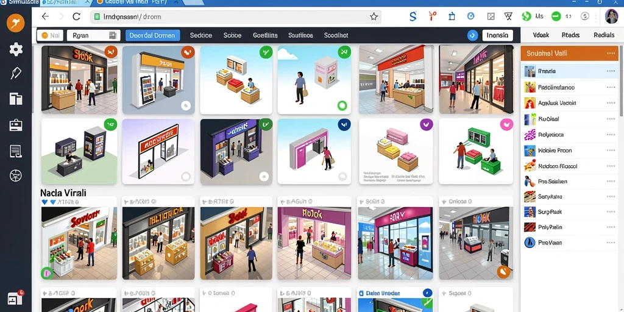Open the Soviorr red-sign store thumbnail

79,243
